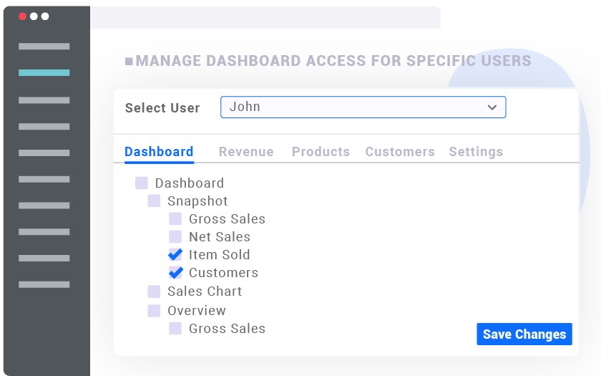Click the Save Changes button
The height and width of the screenshot is (376, 601).
(524, 334)
